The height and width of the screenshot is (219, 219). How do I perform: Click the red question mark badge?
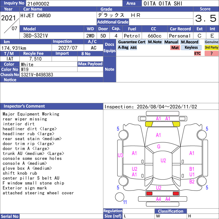211,53
